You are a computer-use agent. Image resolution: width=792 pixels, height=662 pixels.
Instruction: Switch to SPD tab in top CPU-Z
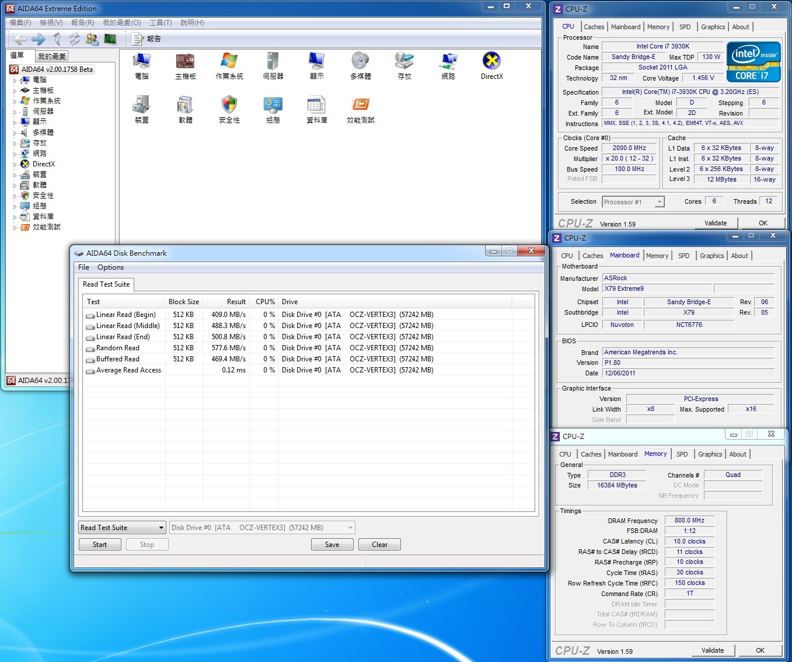click(685, 27)
